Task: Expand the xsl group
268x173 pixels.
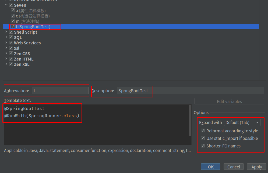Action: point(6,48)
